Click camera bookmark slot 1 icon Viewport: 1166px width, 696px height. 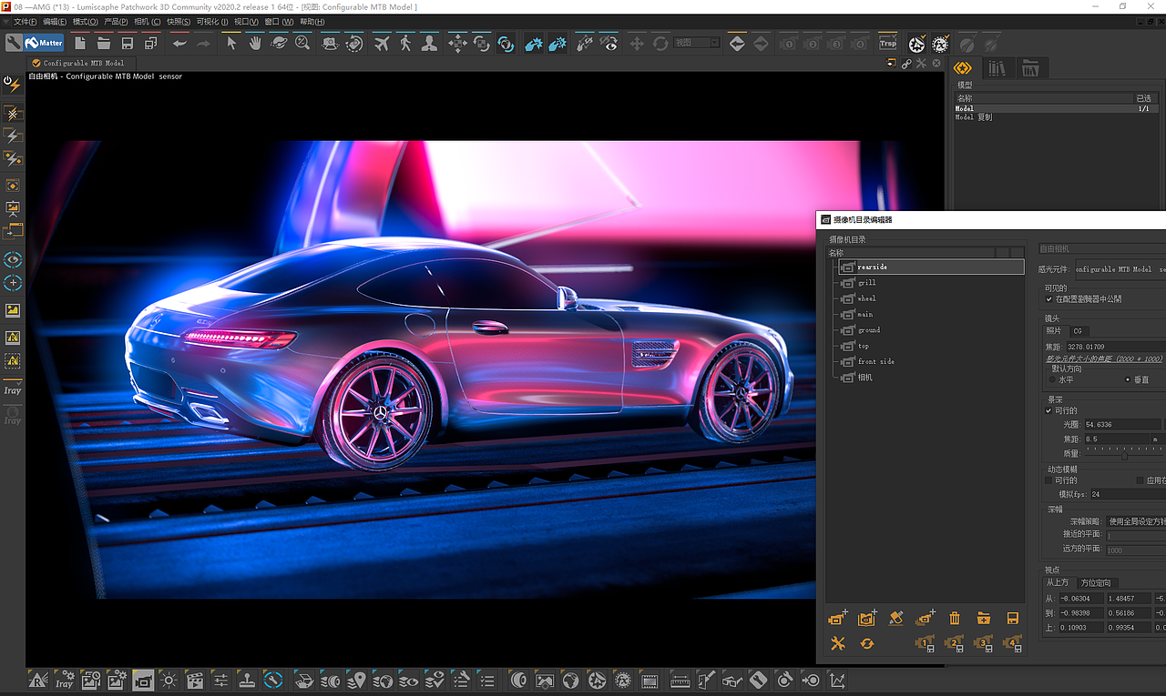(926, 643)
